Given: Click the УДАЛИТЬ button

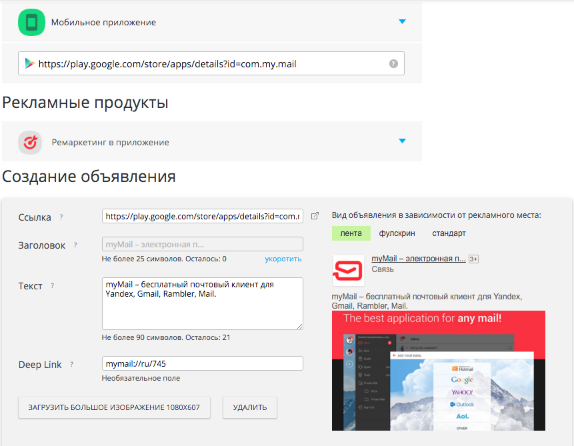Looking at the screenshot, I should click(x=250, y=407).
